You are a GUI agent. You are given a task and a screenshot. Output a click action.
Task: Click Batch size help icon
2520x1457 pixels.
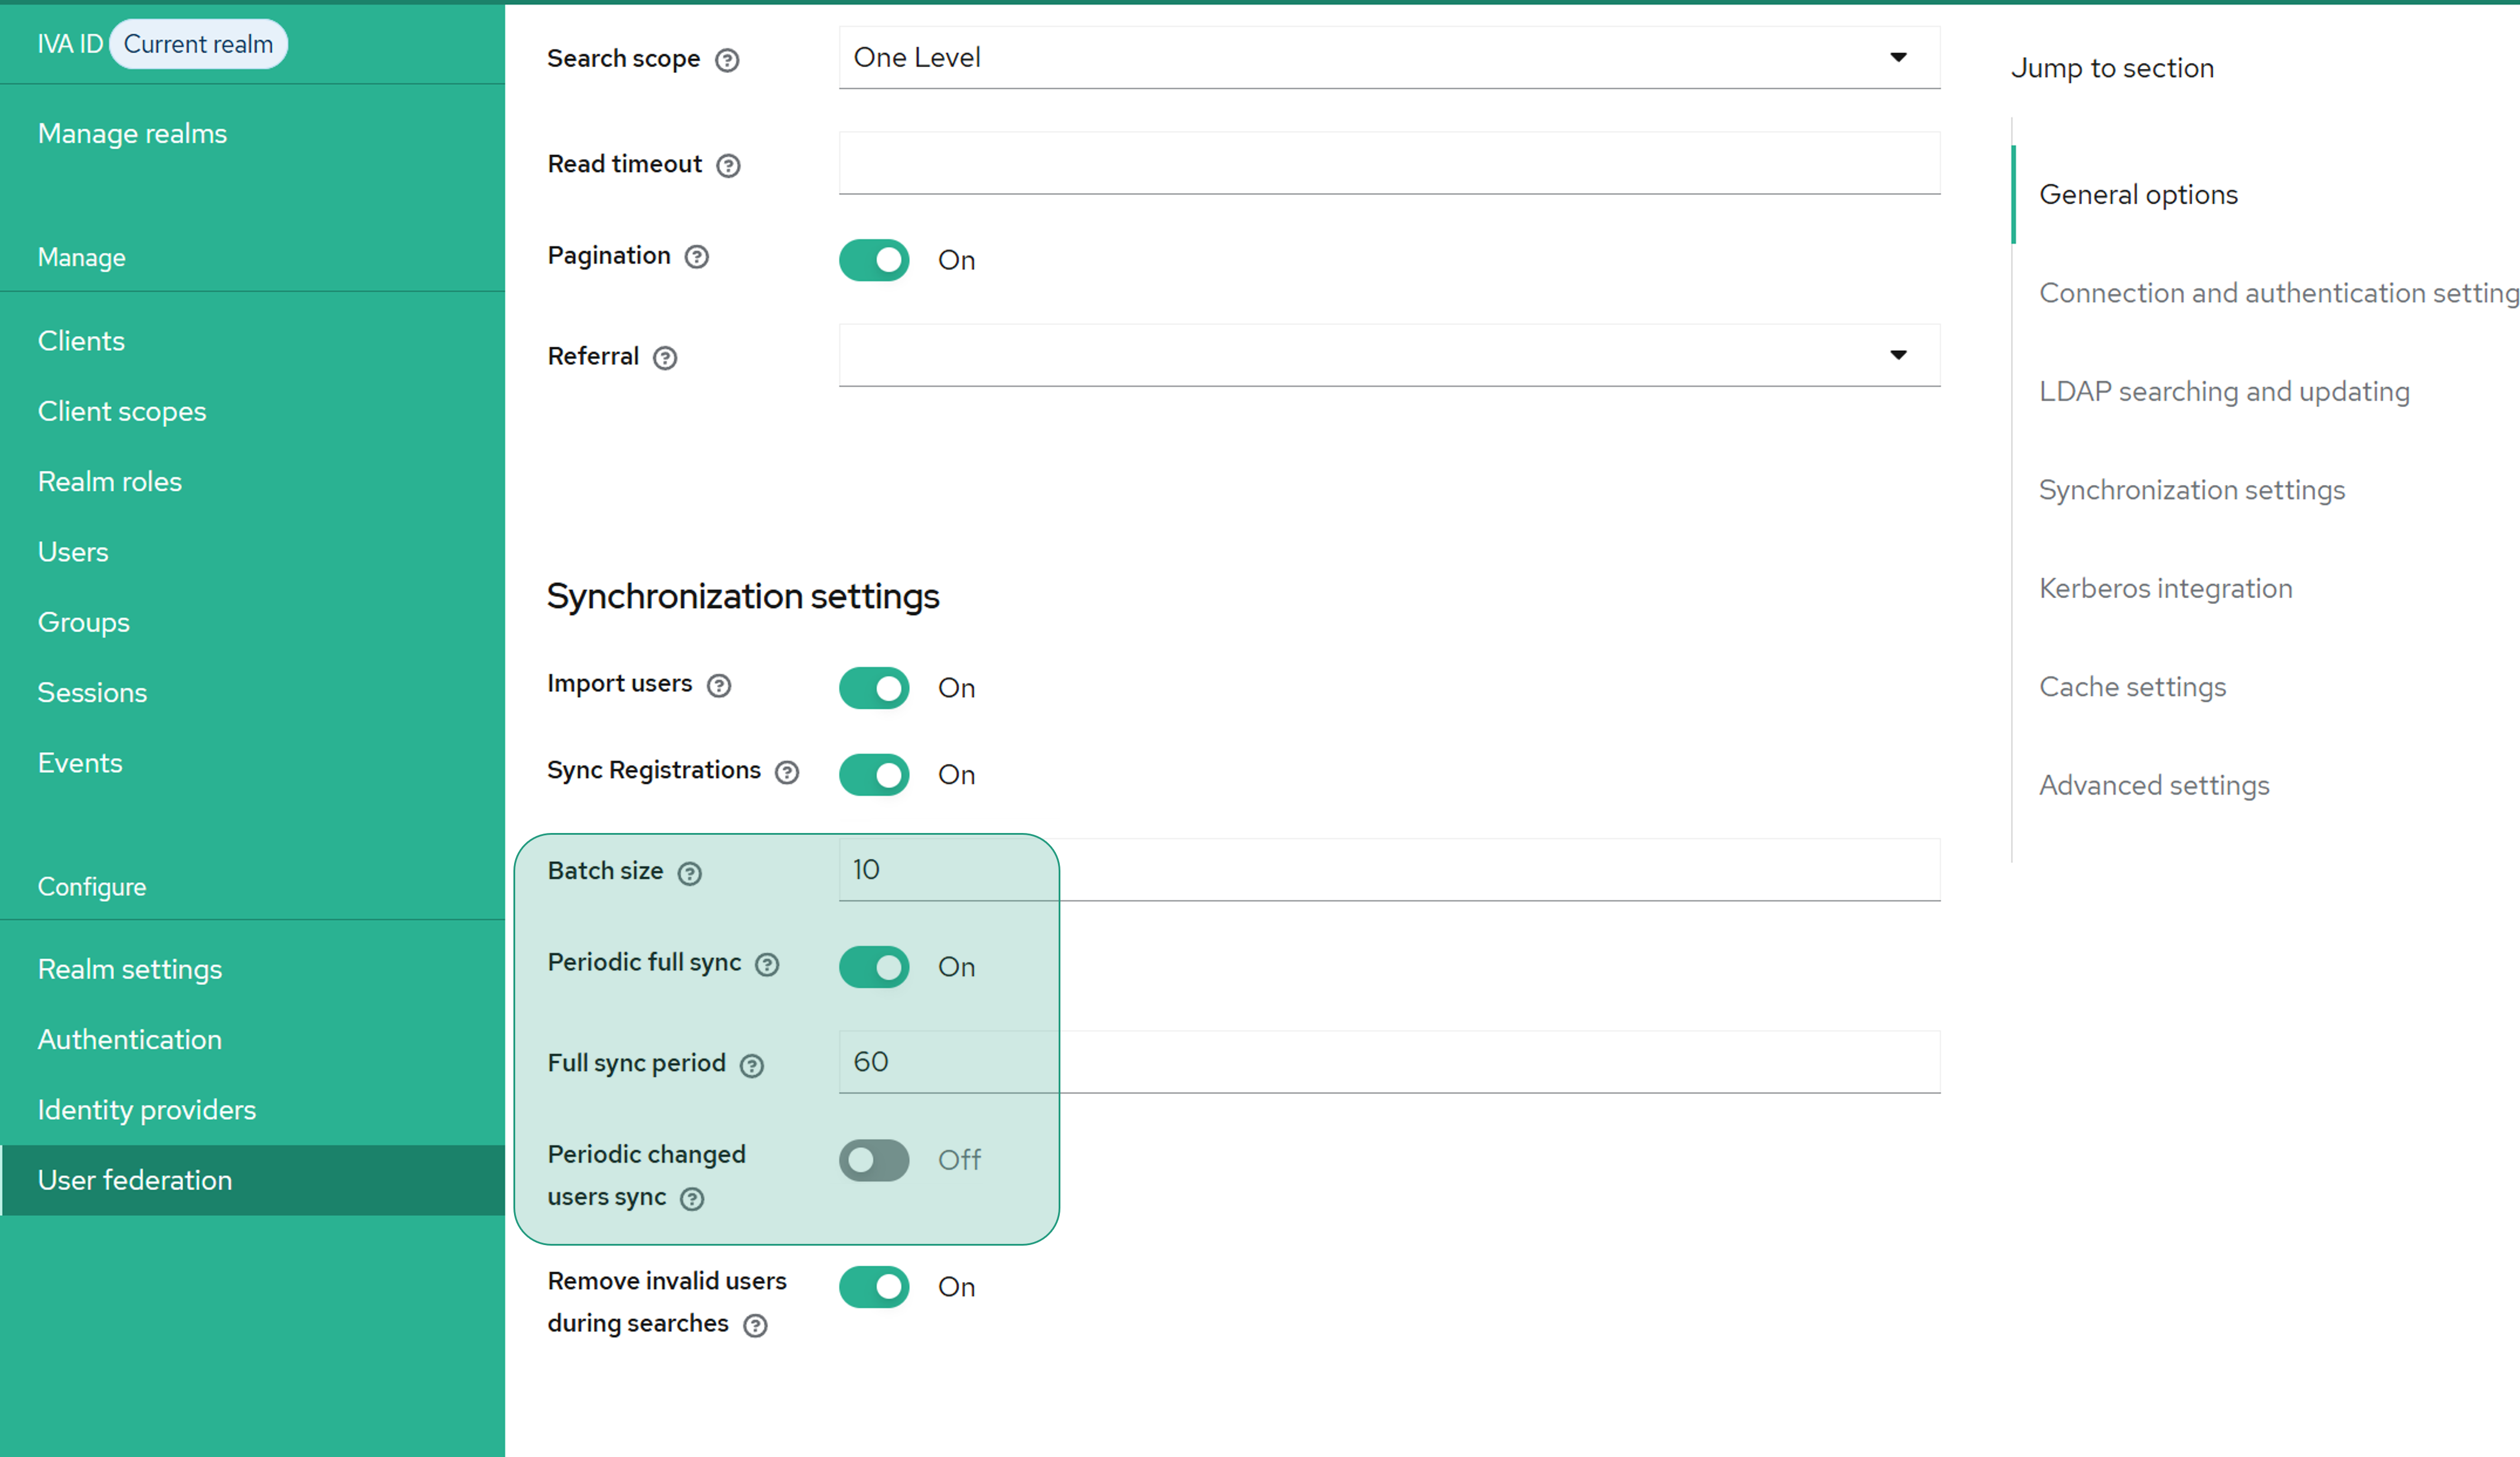[689, 873]
